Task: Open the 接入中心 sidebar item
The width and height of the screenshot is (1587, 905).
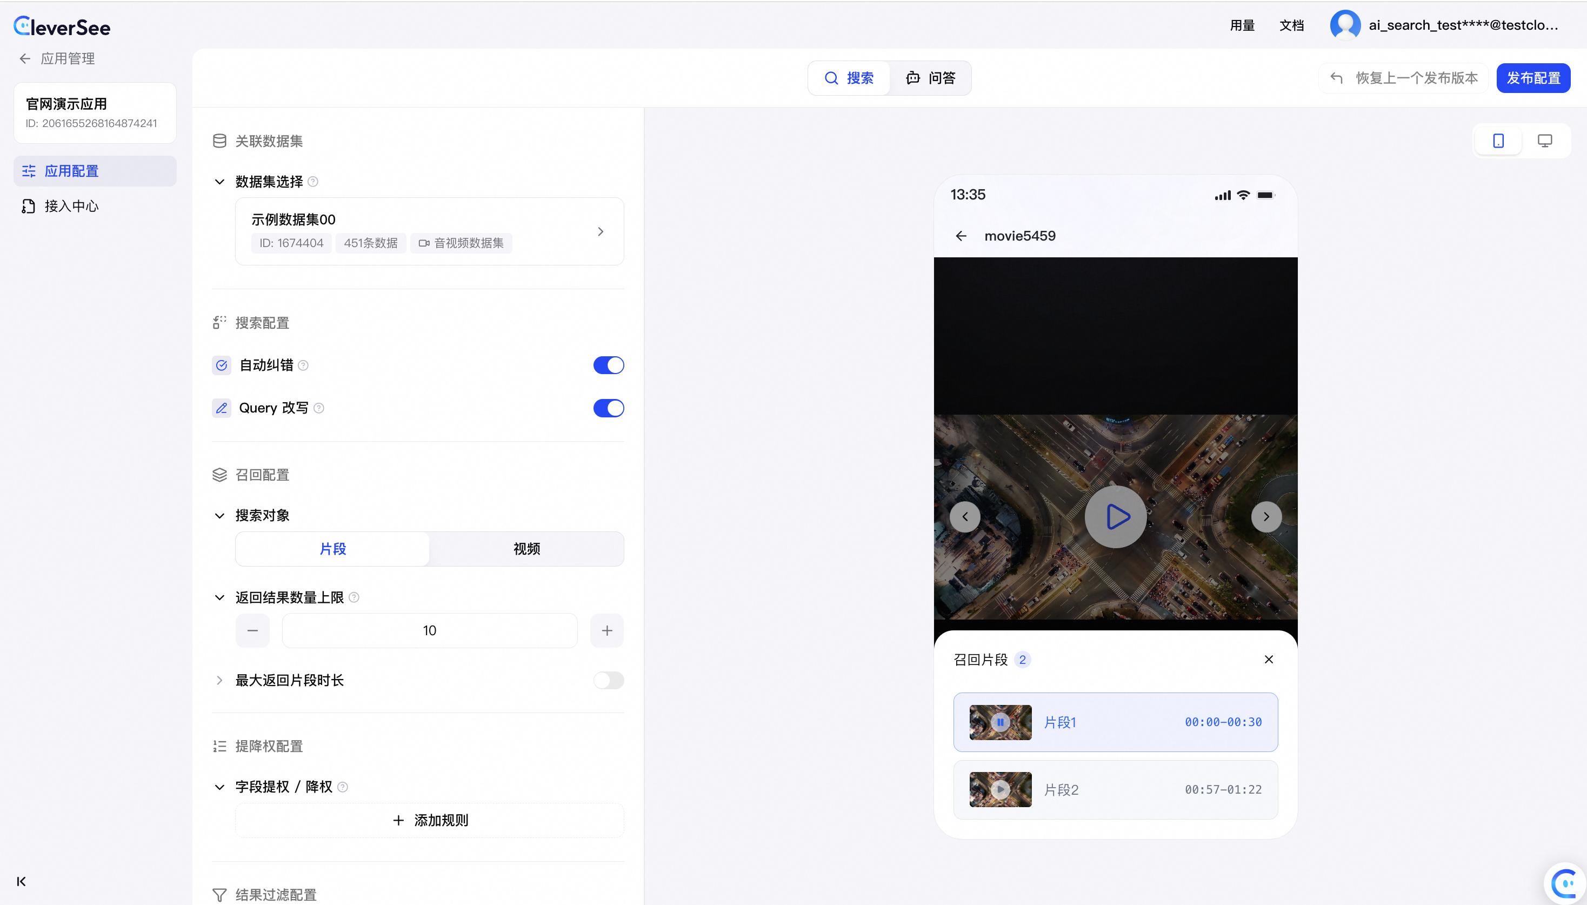Action: tap(95, 206)
